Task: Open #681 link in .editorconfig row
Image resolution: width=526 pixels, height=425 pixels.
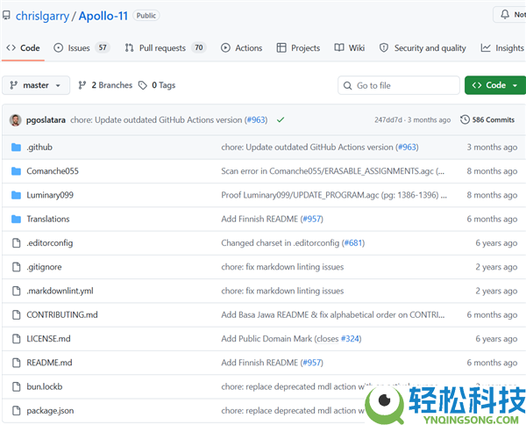Action: (x=353, y=243)
